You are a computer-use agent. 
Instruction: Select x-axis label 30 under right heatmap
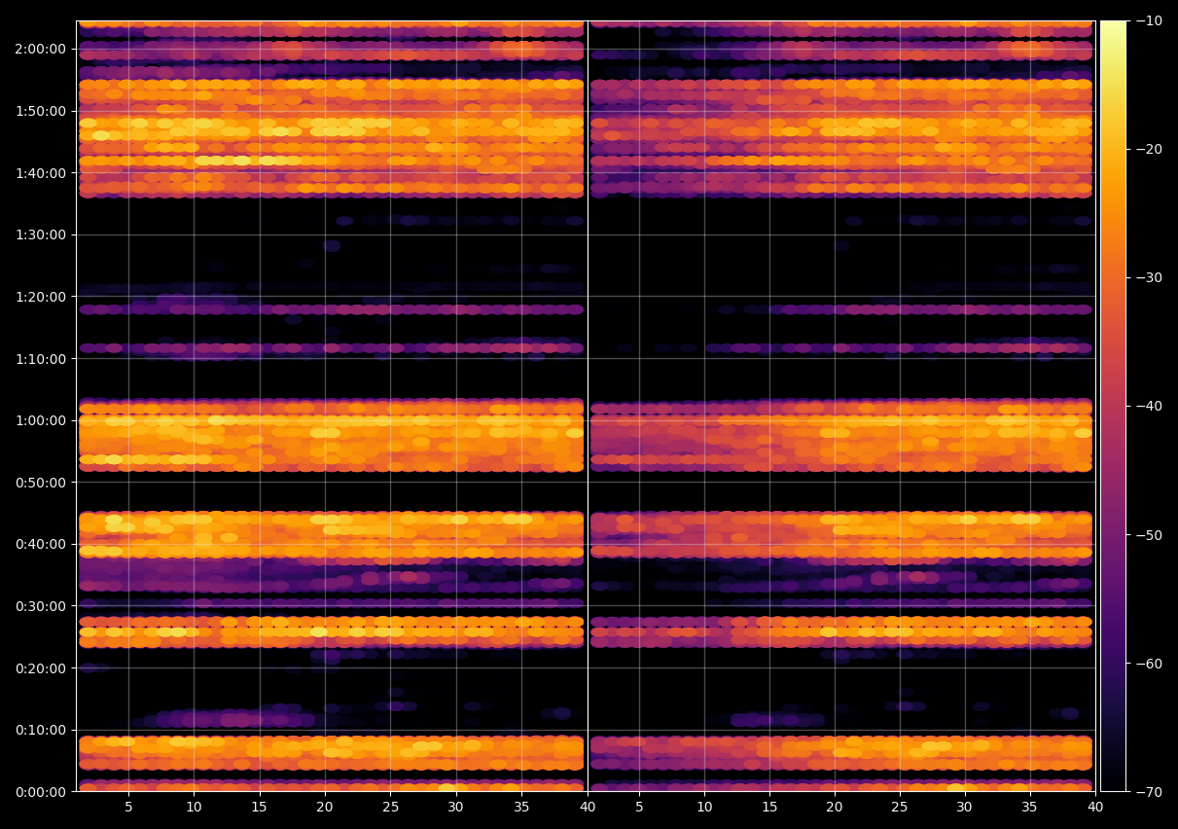pyautogui.click(x=965, y=808)
